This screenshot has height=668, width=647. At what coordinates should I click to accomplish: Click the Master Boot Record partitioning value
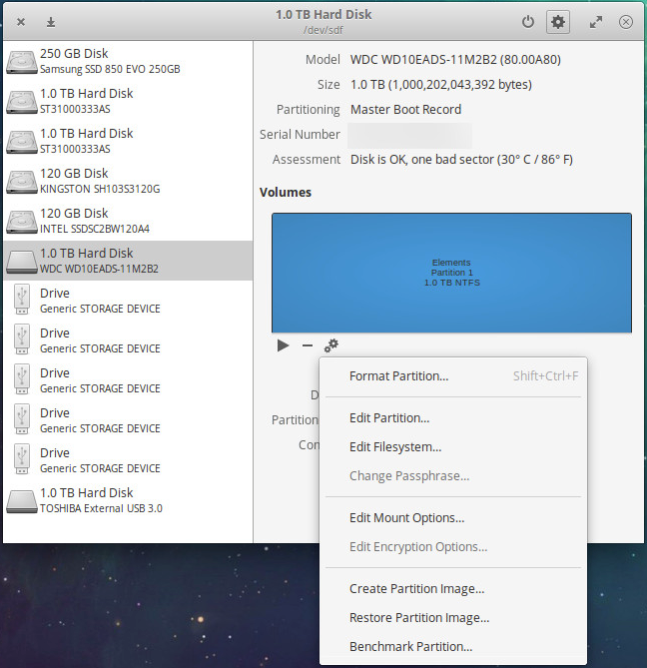click(405, 110)
